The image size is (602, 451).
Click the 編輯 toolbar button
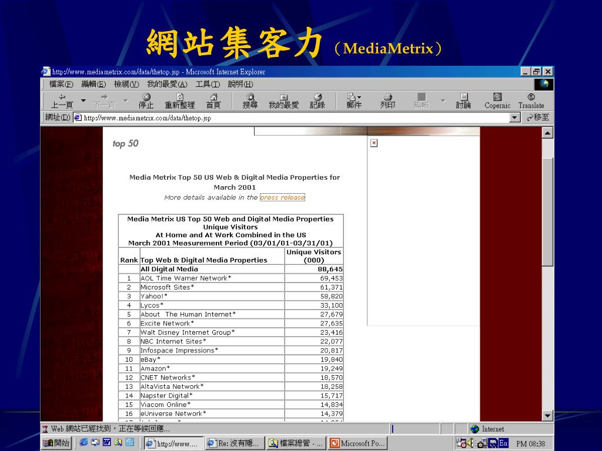click(x=421, y=101)
